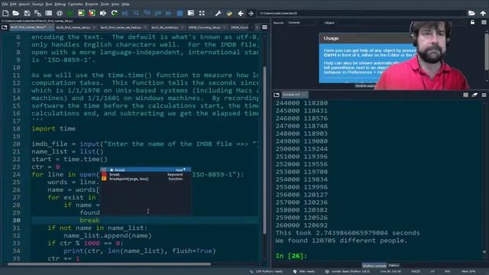Click the Save file disk icon
489x275 pixels.
pos(27,13)
